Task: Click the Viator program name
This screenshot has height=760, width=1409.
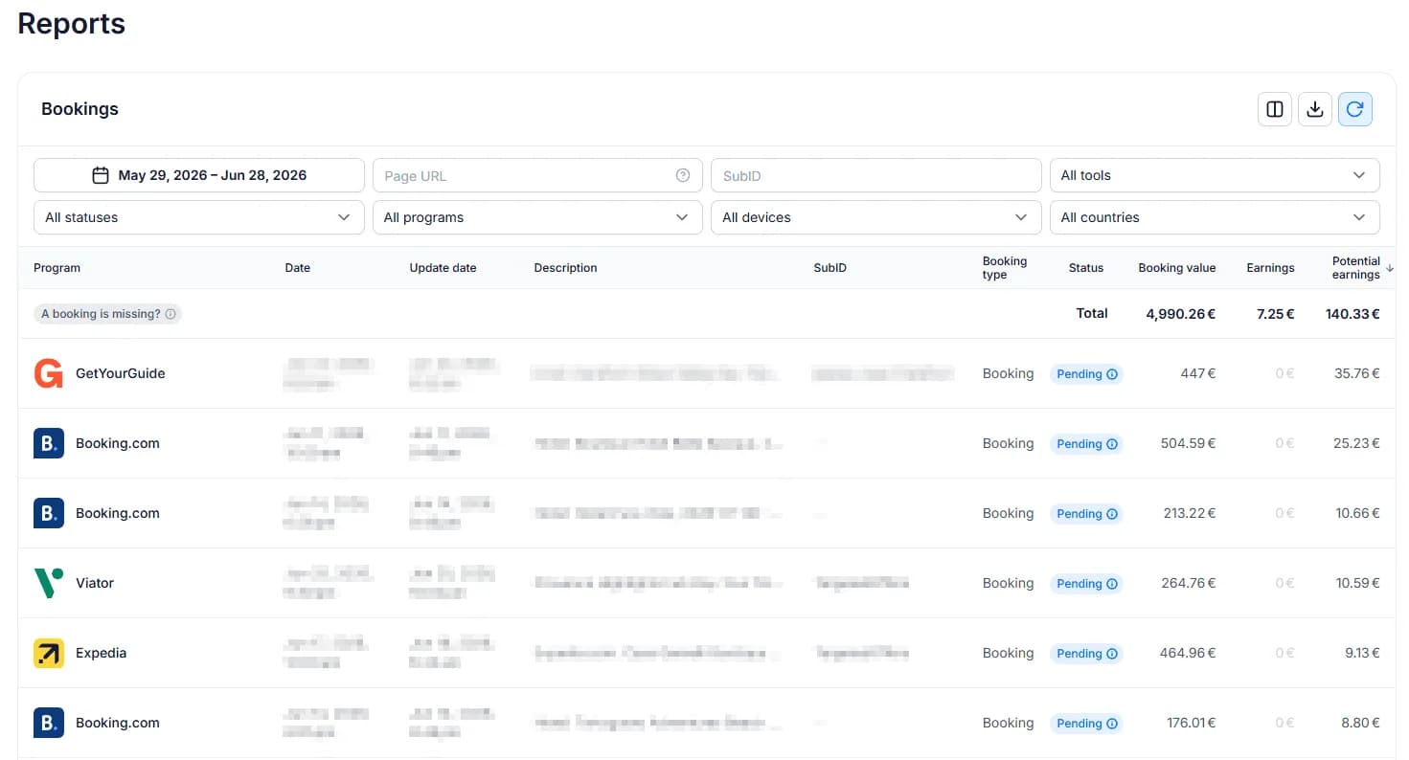Action: click(95, 583)
